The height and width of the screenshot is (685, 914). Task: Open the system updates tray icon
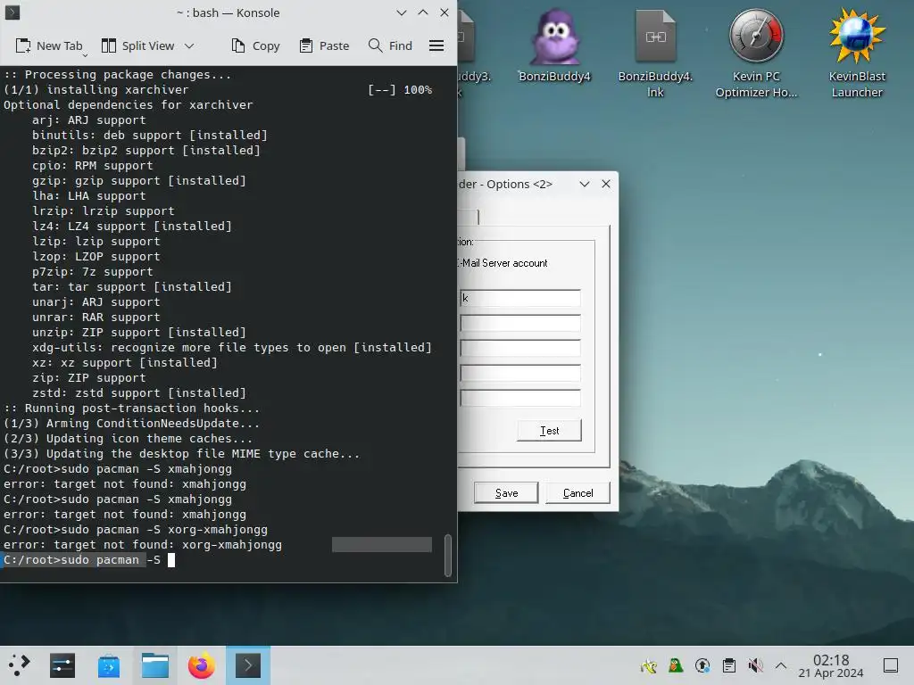pos(702,665)
